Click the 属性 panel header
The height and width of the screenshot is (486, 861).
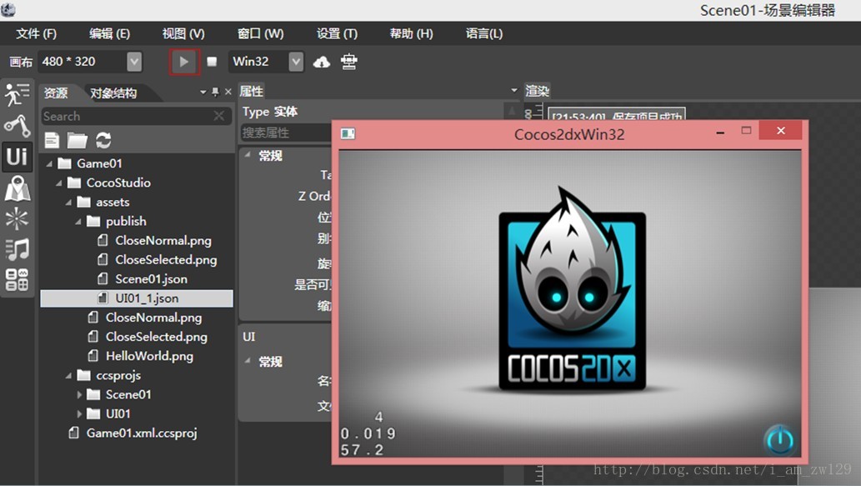pyautogui.click(x=252, y=91)
